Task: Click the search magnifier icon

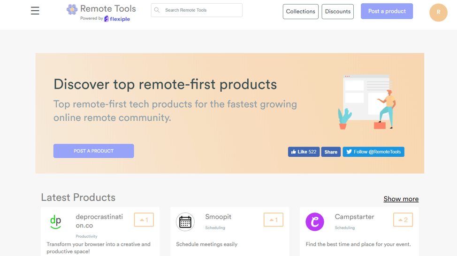Action: point(157,10)
